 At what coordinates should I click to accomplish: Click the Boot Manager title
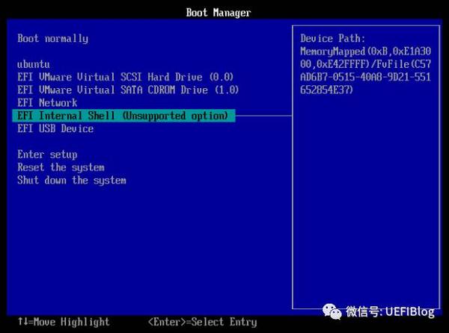(x=219, y=13)
